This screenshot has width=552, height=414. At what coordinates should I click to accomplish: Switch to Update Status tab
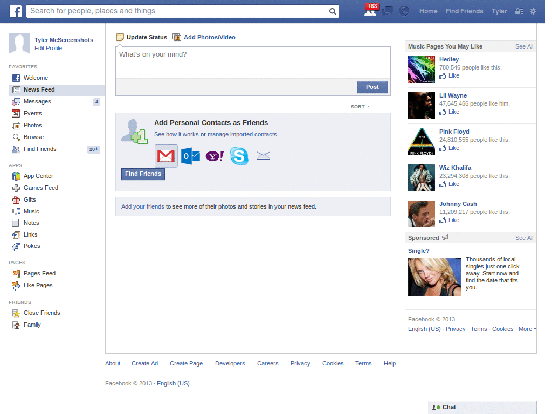(x=142, y=37)
